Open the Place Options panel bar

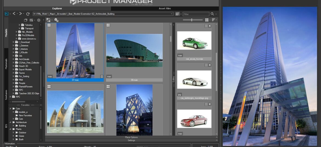tap(131, 137)
